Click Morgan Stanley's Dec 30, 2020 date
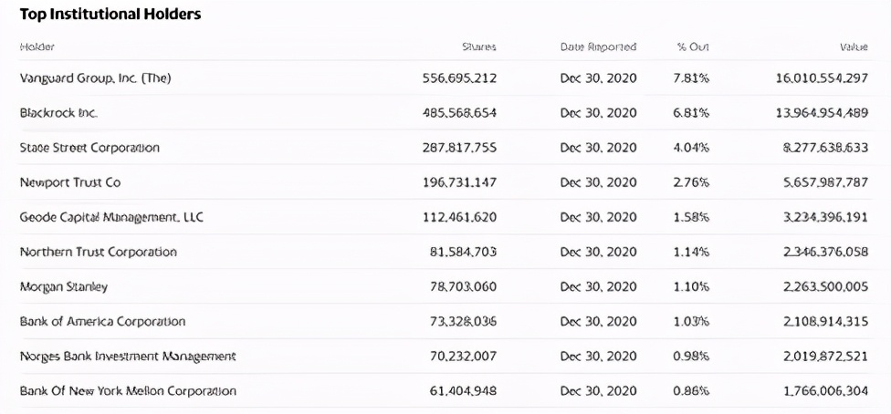 point(598,286)
